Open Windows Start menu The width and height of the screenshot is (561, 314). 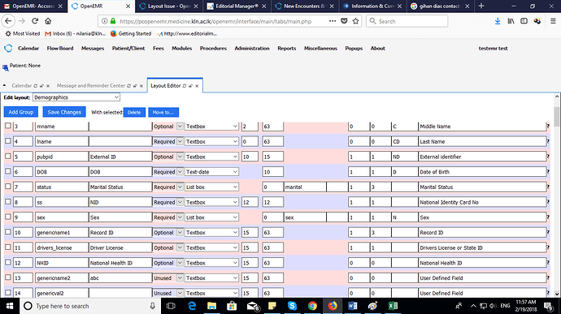(x=10, y=306)
